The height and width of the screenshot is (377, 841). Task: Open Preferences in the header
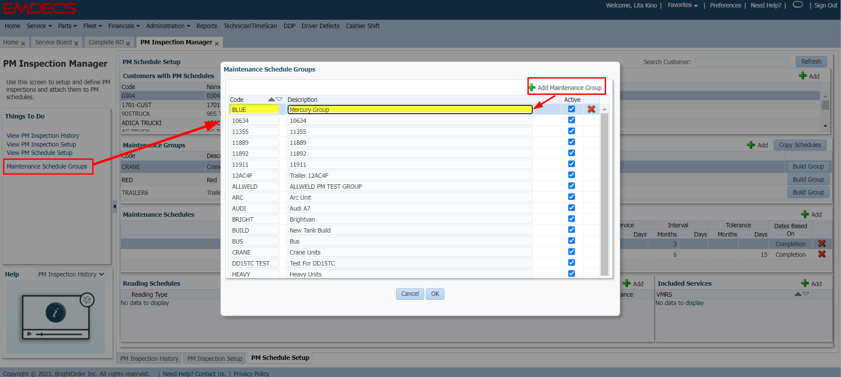(x=725, y=5)
